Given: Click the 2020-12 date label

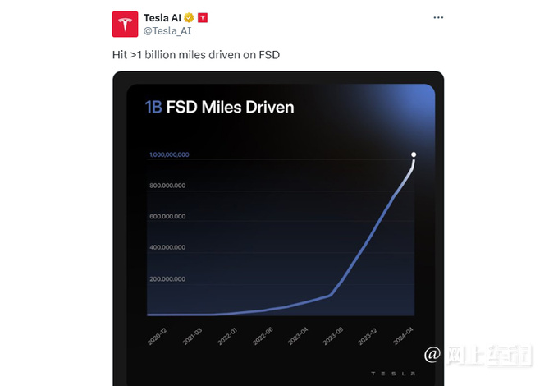Looking at the screenshot, I should click(157, 337).
